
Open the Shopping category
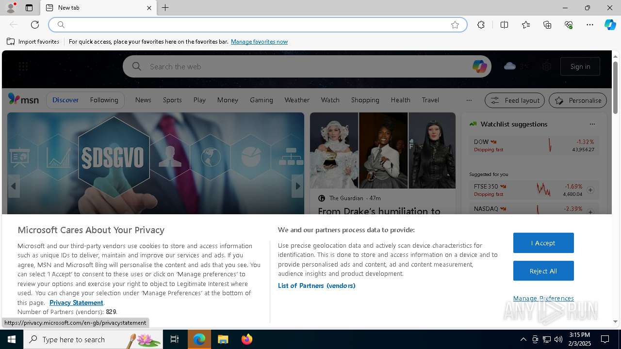point(365,100)
